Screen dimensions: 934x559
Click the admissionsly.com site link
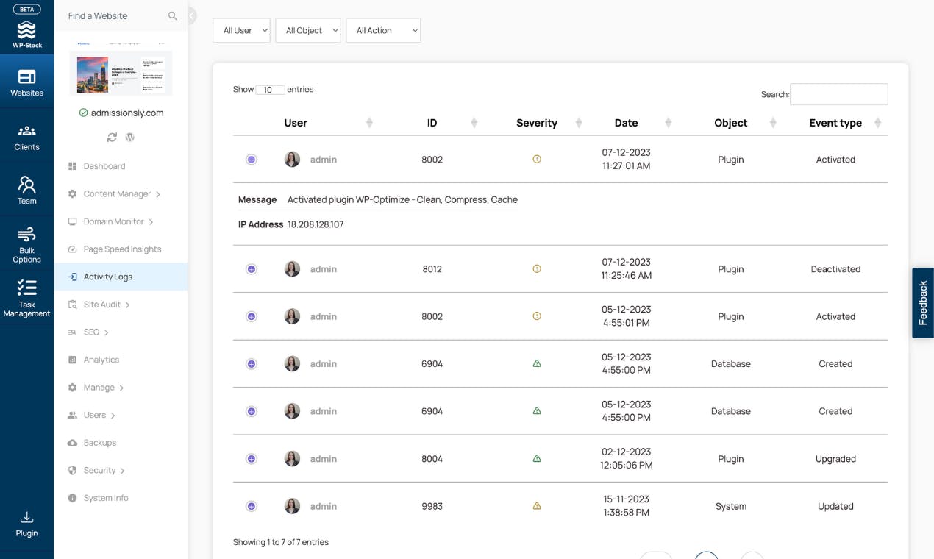coord(127,113)
